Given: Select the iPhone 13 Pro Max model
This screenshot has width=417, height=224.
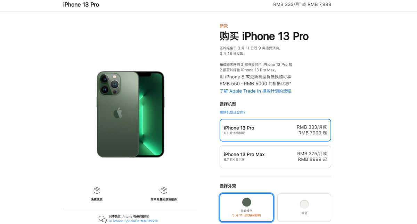Looking at the screenshot, I should click(x=275, y=157).
